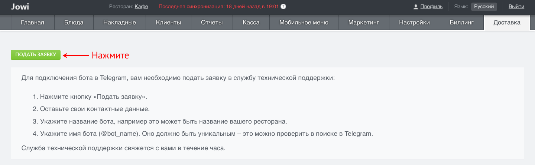Image resolution: width=535 pixels, height=165 pixels.
Task: Open the Русский language selector
Action: tap(484, 7)
